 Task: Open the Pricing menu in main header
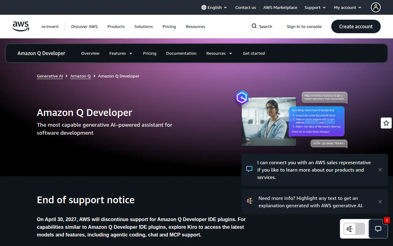(x=169, y=26)
